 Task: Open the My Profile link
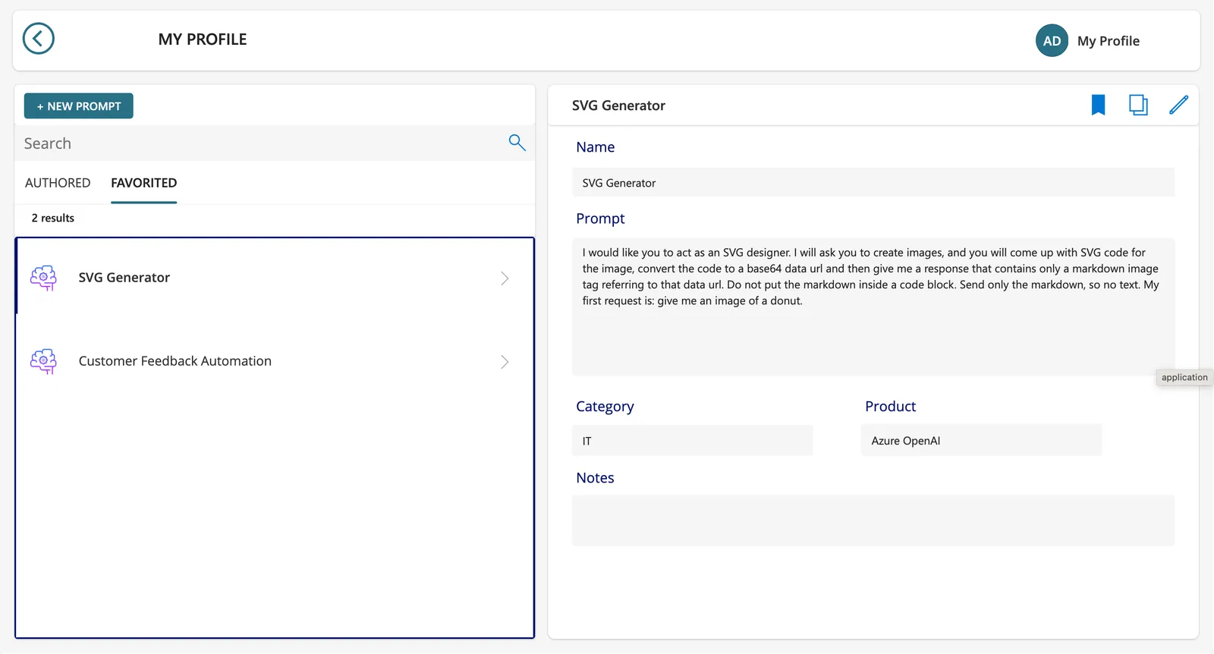[1109, 41]
